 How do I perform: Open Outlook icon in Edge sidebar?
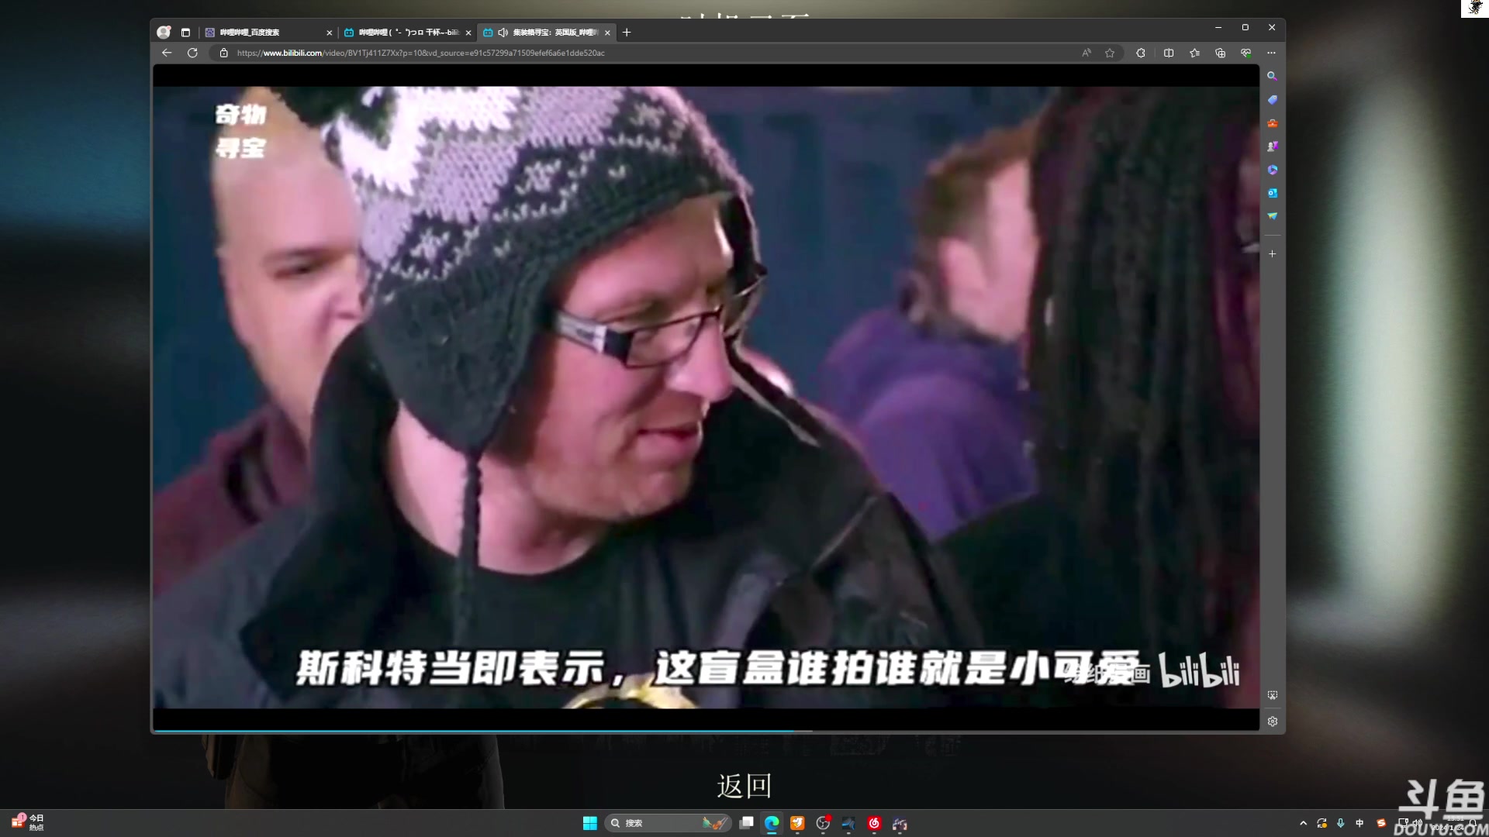click(x=1272, y=193)
